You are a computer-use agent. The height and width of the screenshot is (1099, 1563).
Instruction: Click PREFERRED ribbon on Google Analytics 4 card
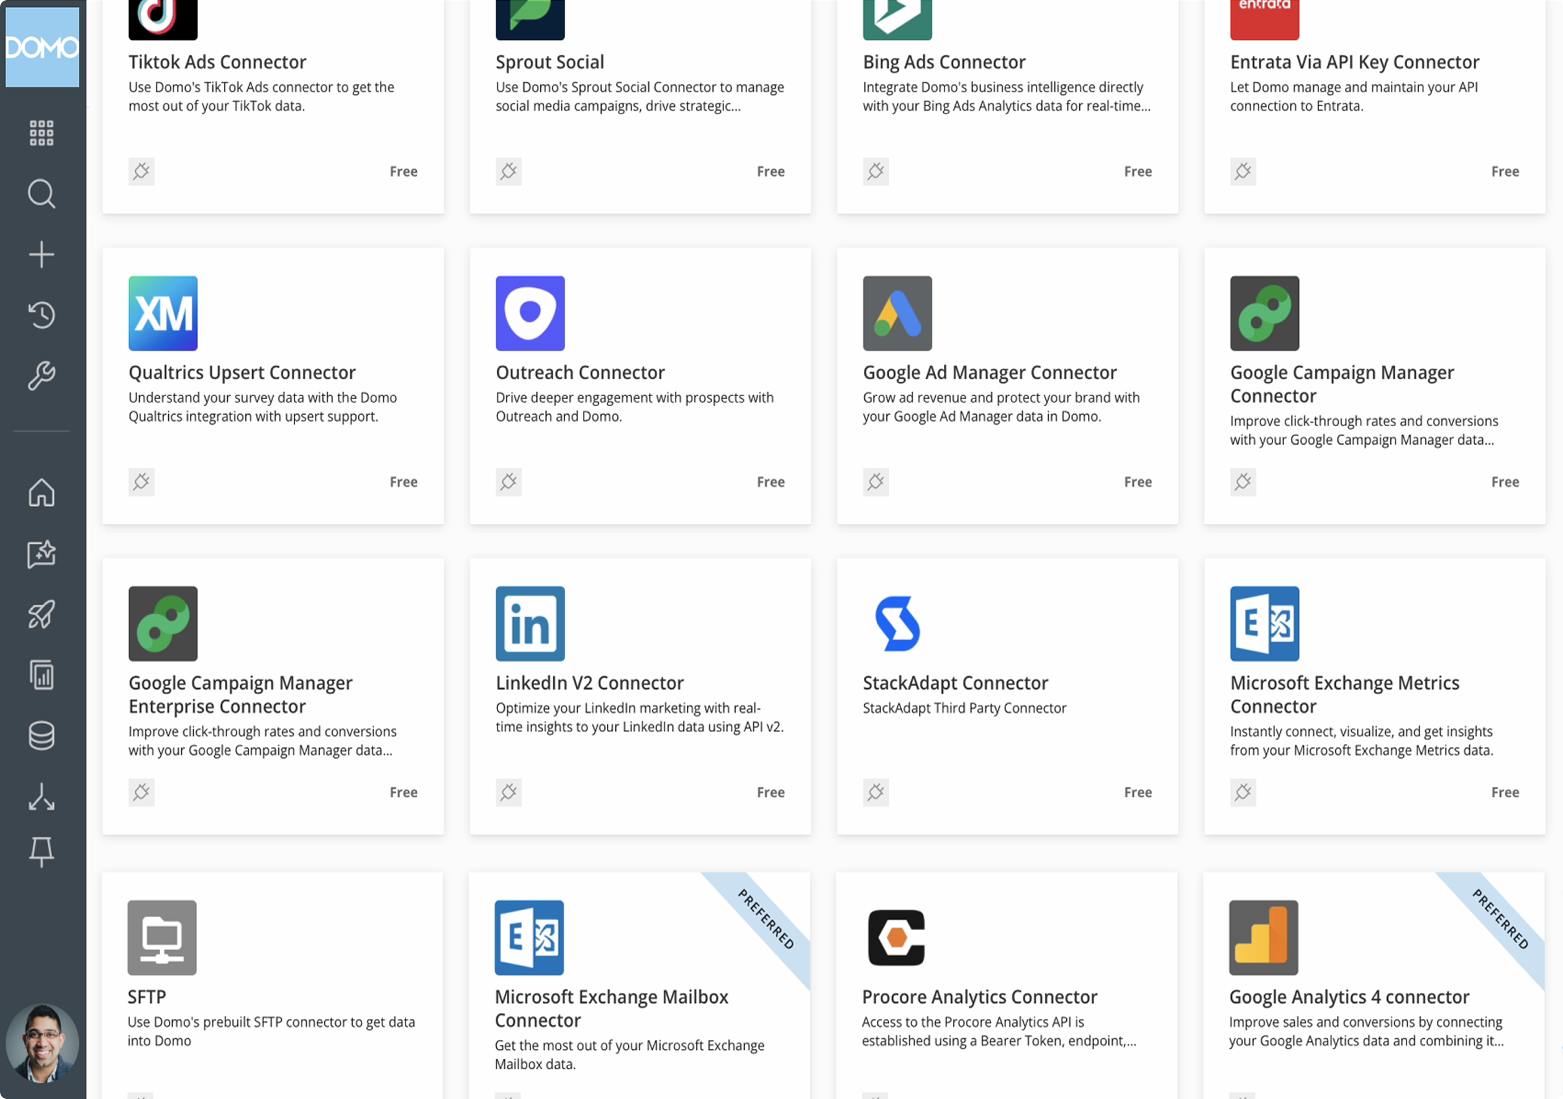coord(1501,919)
